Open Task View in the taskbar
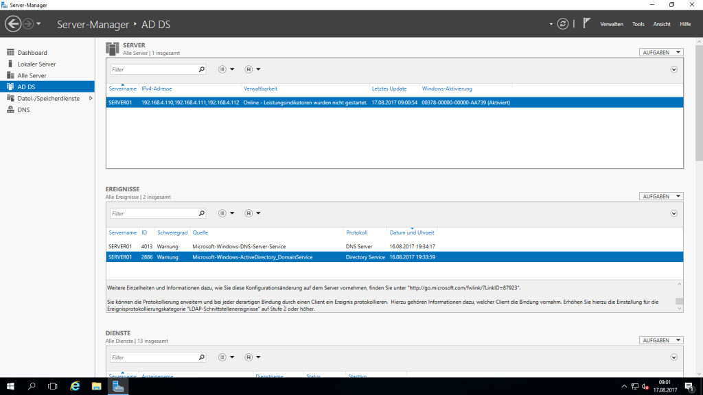Viewport: 703px width, 395px height. click(x=52, y=386)
